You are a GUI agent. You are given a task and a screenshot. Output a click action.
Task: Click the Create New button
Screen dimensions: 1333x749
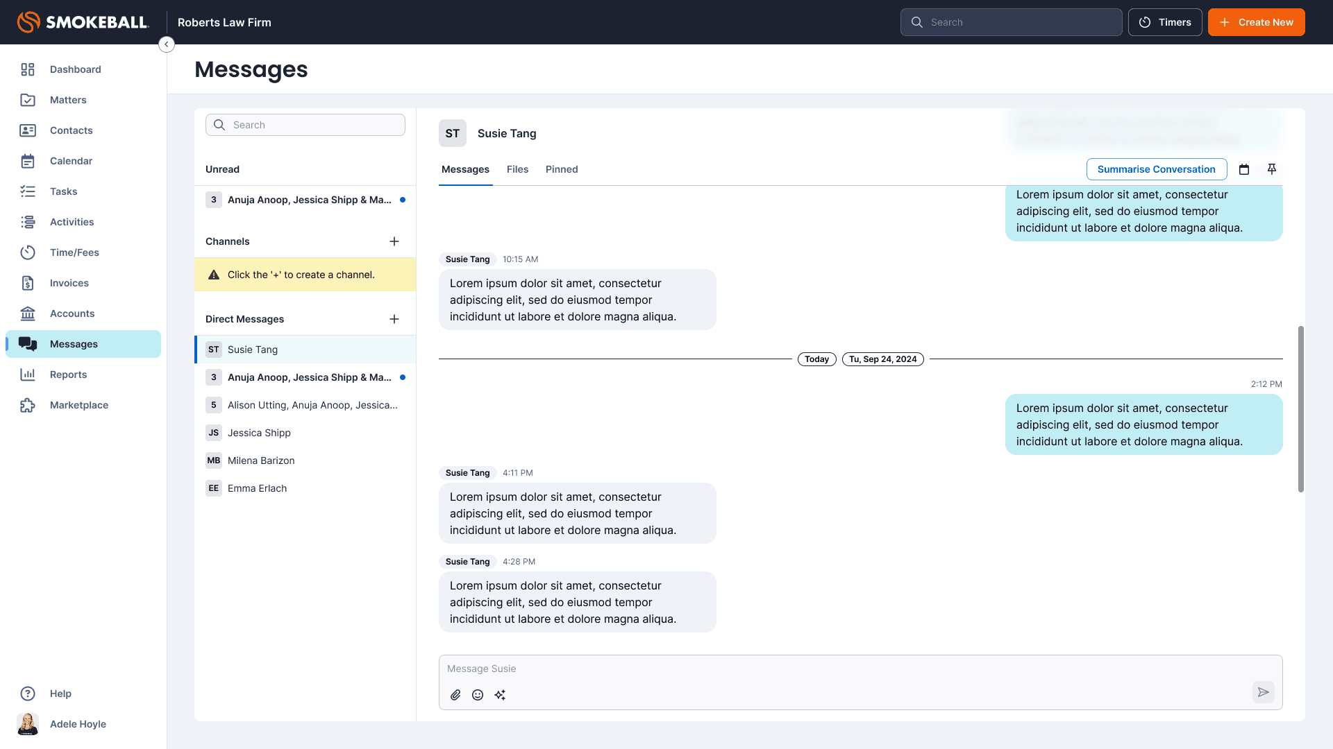pos(1256,22)
